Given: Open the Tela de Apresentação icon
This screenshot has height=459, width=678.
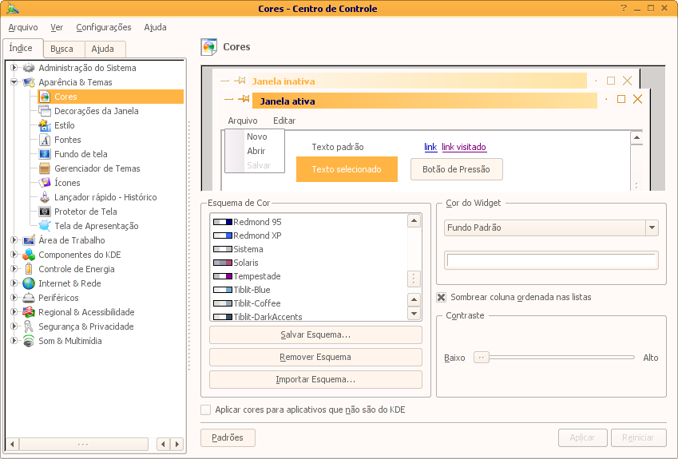Looking at the screenshot, I should (45, 226).
